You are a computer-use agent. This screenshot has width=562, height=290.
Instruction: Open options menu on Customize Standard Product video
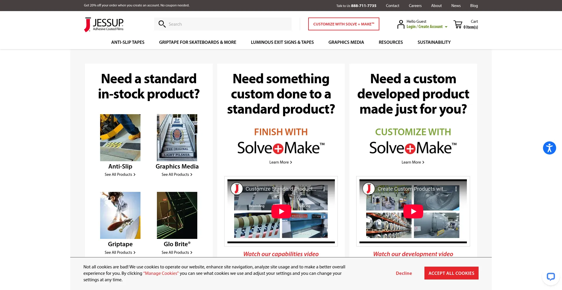(x=324, y=189)
